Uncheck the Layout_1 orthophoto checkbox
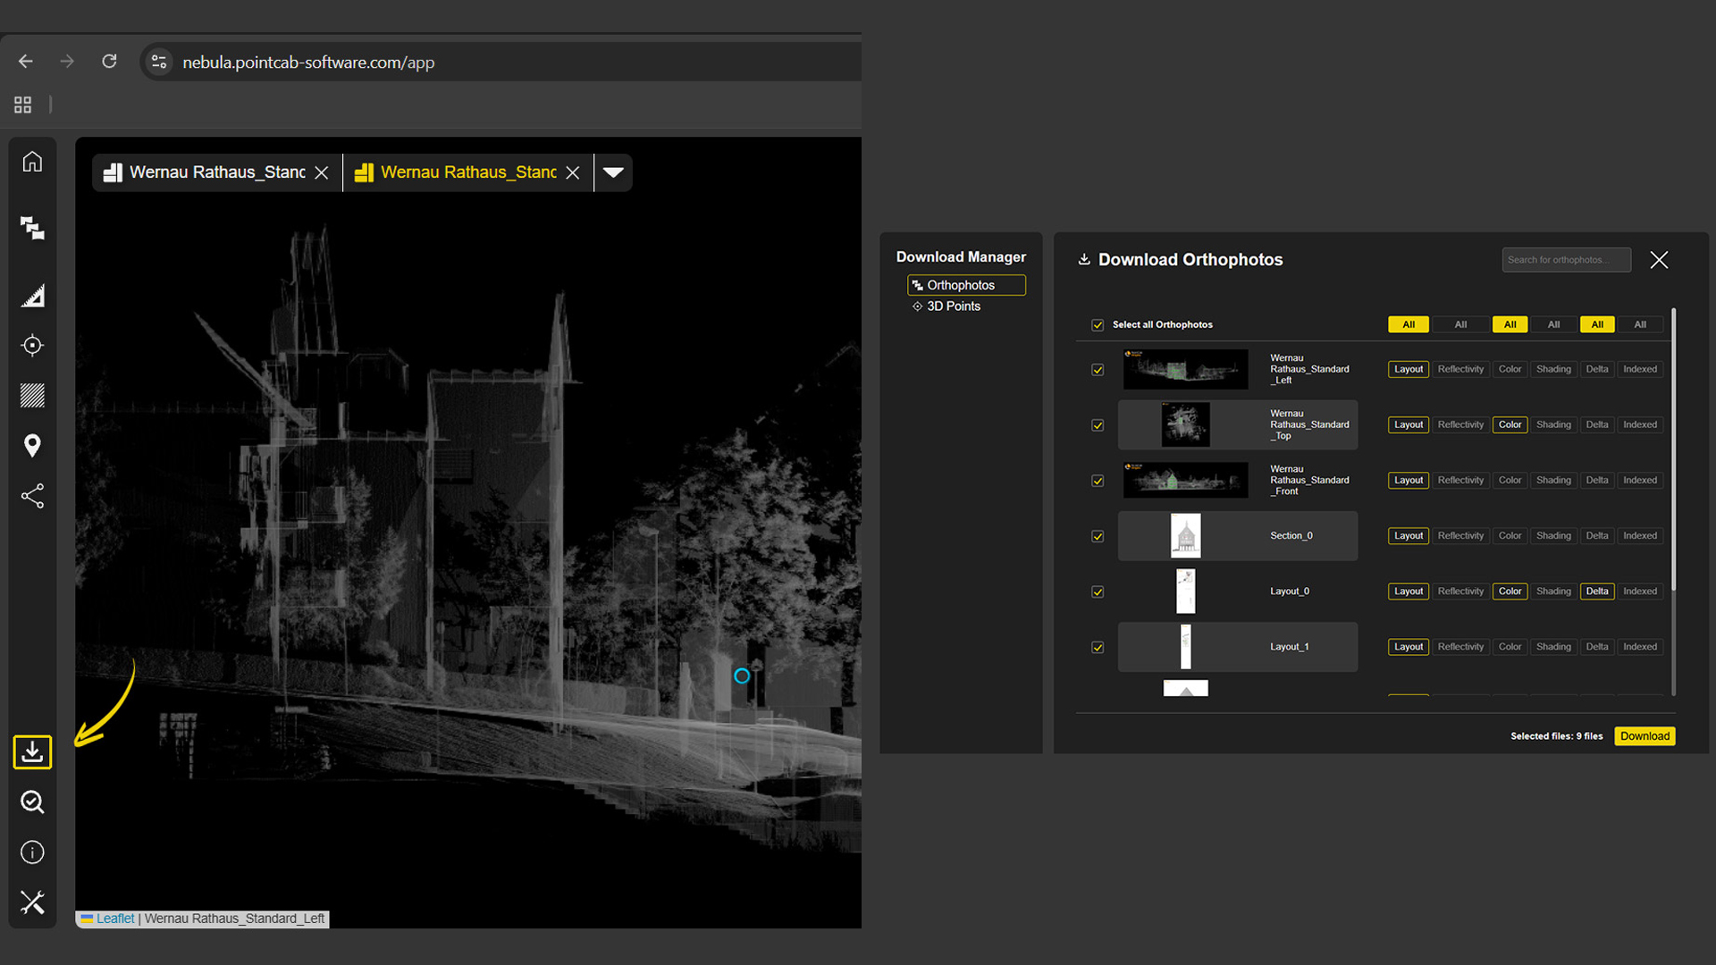 pos(1098,647)
